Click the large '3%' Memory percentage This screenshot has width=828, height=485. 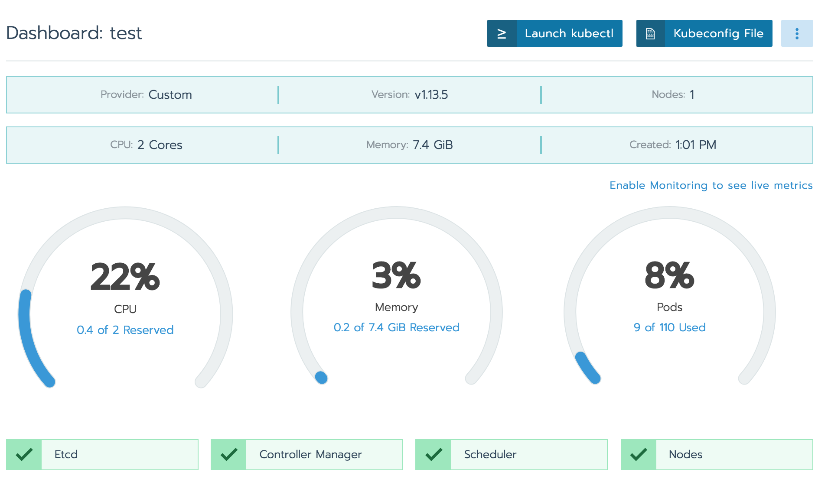click(x=397, y=275)
